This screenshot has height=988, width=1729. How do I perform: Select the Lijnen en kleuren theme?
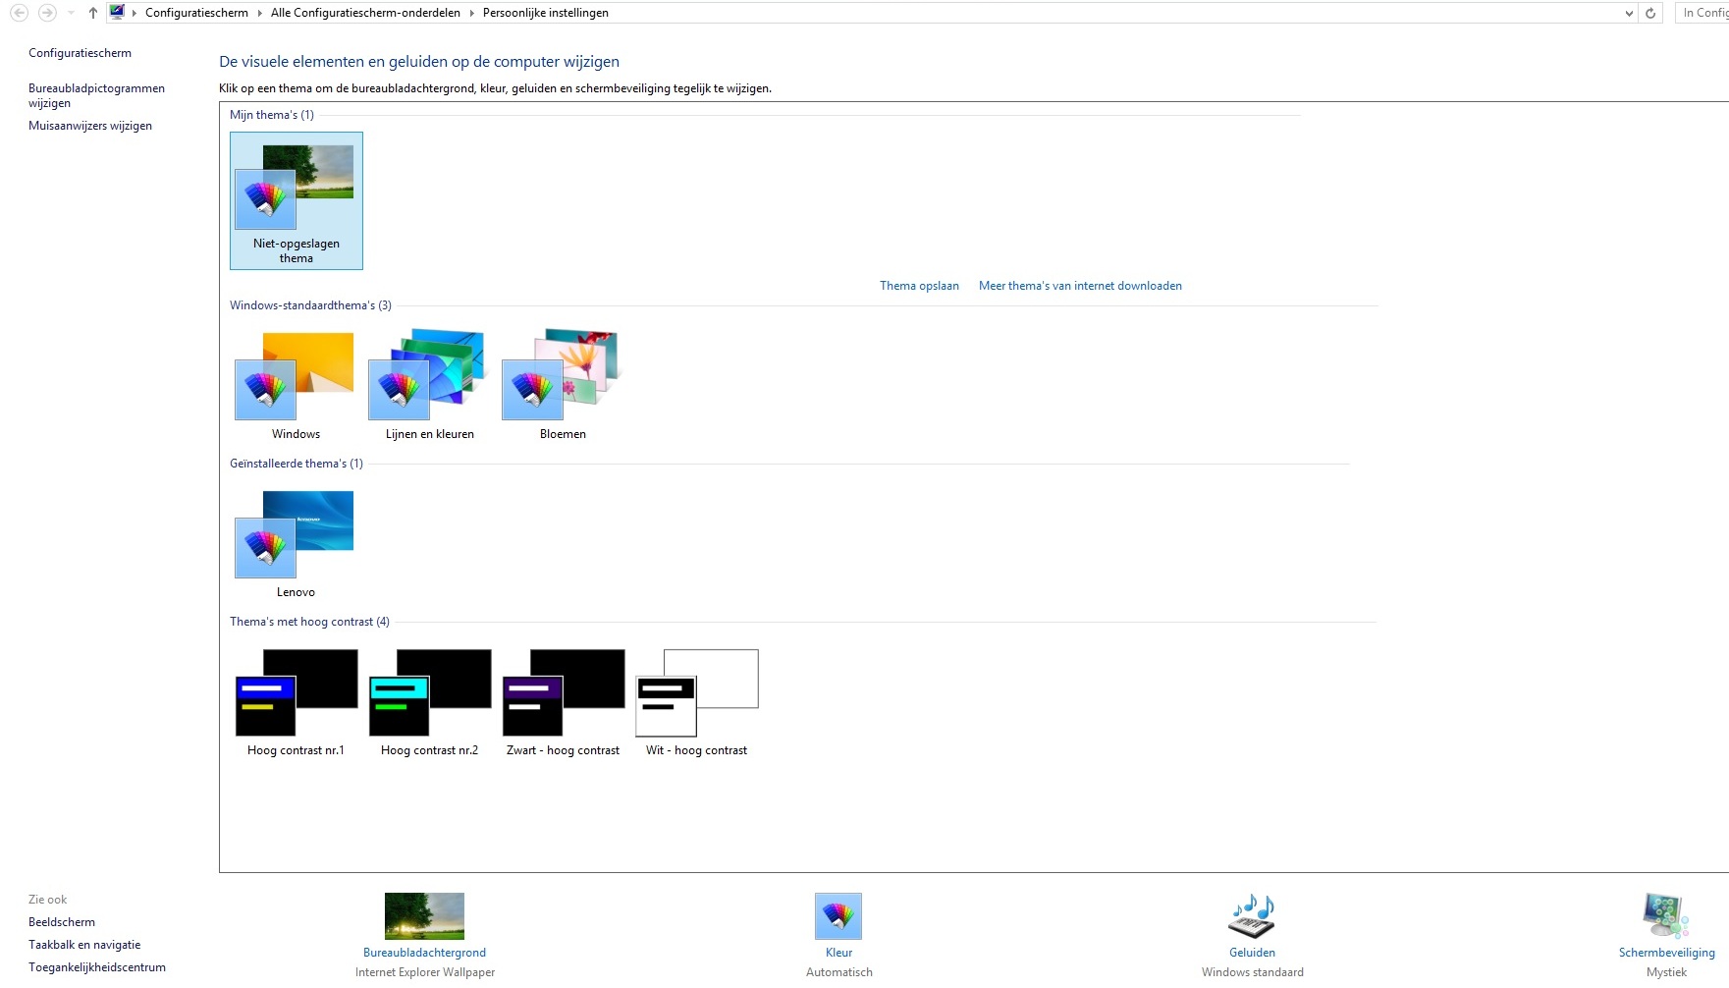pos(429,384)
